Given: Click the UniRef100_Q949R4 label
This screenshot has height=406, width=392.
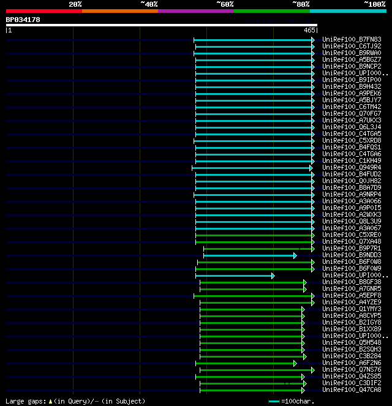Looking at the screenshot, I should pyautogui.click(x=352, y=167).
